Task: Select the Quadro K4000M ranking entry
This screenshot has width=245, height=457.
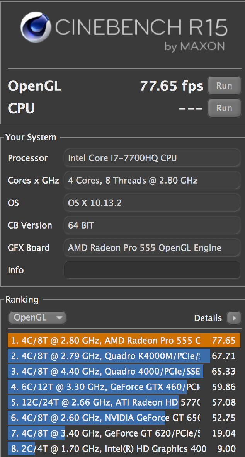Action: [124, 356]
